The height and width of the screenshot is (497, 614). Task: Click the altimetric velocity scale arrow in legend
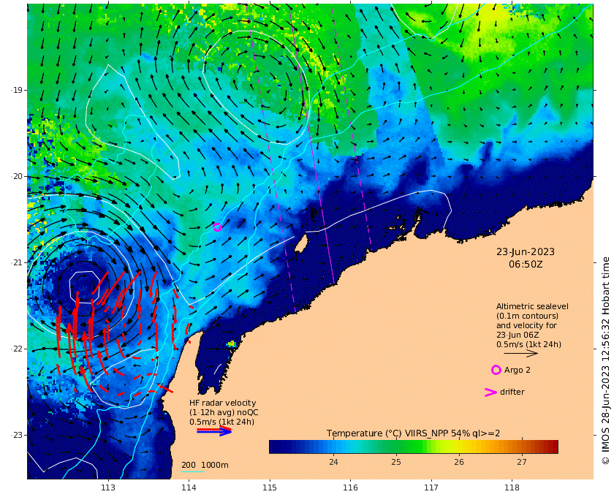coord(520,353)
